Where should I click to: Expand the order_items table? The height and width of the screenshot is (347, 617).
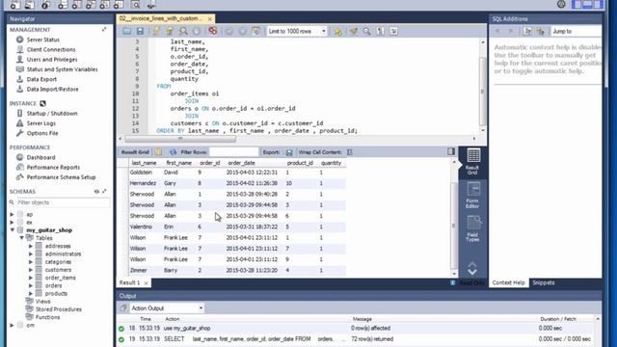(31, 278)
